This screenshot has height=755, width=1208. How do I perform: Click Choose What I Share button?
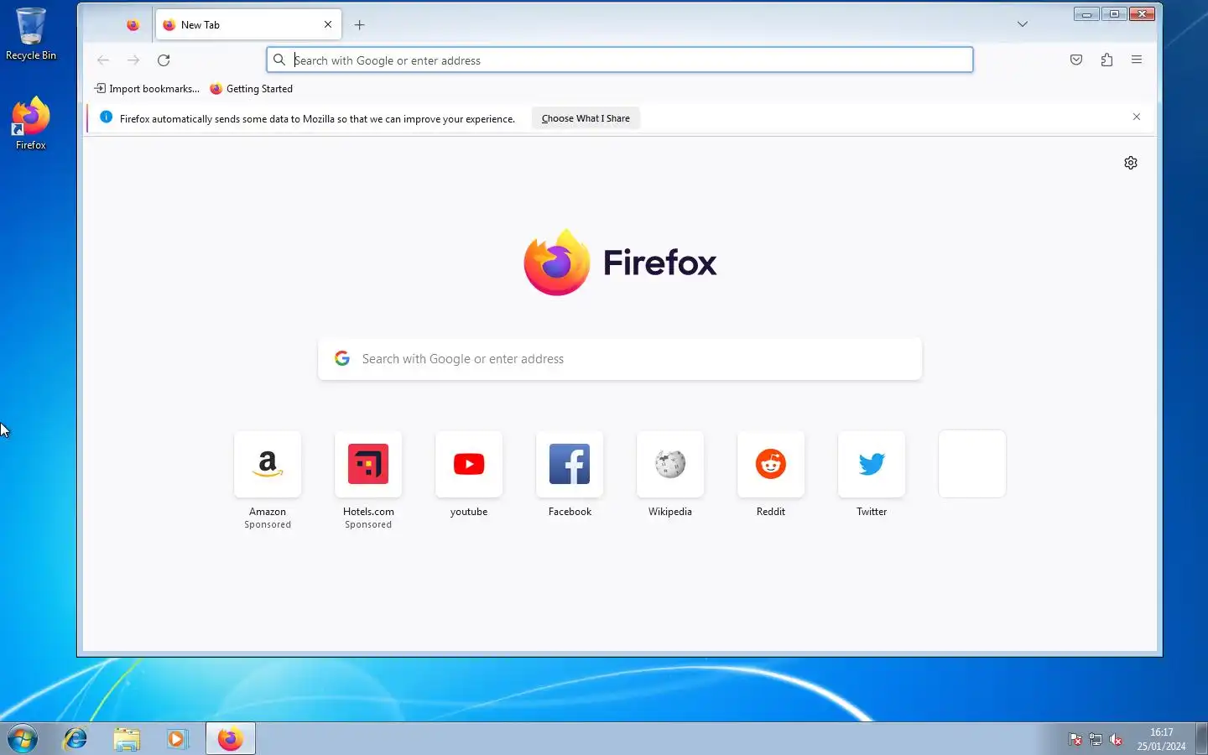point(586,118)
